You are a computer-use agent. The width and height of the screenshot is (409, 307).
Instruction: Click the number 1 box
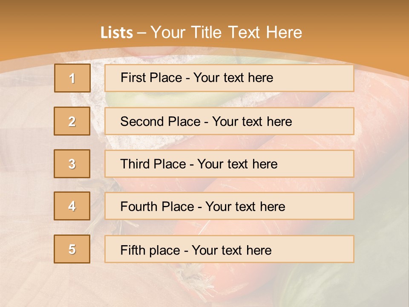[x=72, y=78]
